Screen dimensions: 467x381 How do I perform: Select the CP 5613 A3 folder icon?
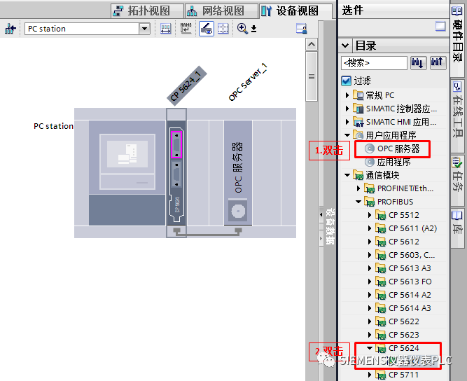pos(381,268)
